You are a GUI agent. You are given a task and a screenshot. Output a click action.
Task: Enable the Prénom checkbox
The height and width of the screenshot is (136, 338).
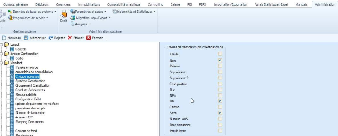[220, 66]
